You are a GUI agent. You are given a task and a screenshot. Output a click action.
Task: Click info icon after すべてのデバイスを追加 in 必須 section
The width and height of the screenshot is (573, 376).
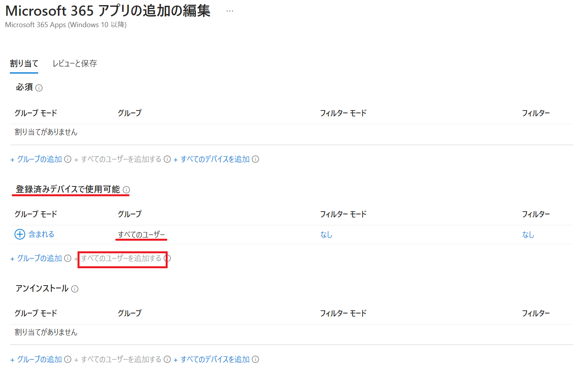tap(255, 159)
